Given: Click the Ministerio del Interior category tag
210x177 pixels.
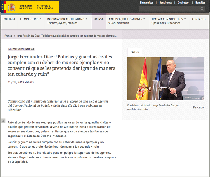Looking at the screenshot, I should coord(21,49).
